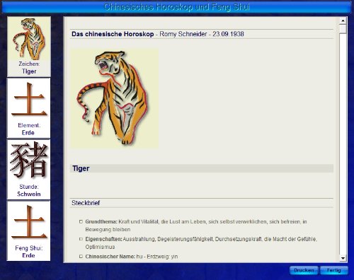This screenshot has height=280, width=354.
Task: Select the Tiger sign icon in sidebar
Action: click(x=29, y=38)
